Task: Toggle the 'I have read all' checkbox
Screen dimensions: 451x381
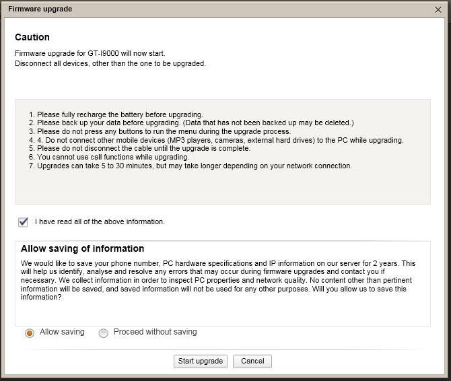Action: (x=23, y=221)
